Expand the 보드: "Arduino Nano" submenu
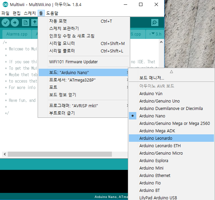 pyautogui.click(x=84, y=72)
